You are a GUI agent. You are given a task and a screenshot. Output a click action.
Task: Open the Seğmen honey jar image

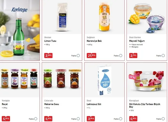coord(104,17)
